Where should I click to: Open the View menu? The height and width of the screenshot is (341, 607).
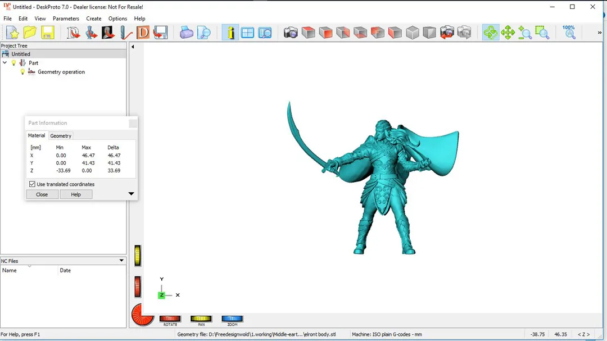[x=40, y=19]
